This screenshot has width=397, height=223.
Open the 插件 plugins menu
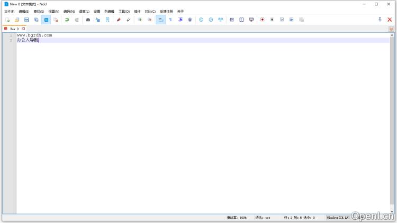click(137, 11)
